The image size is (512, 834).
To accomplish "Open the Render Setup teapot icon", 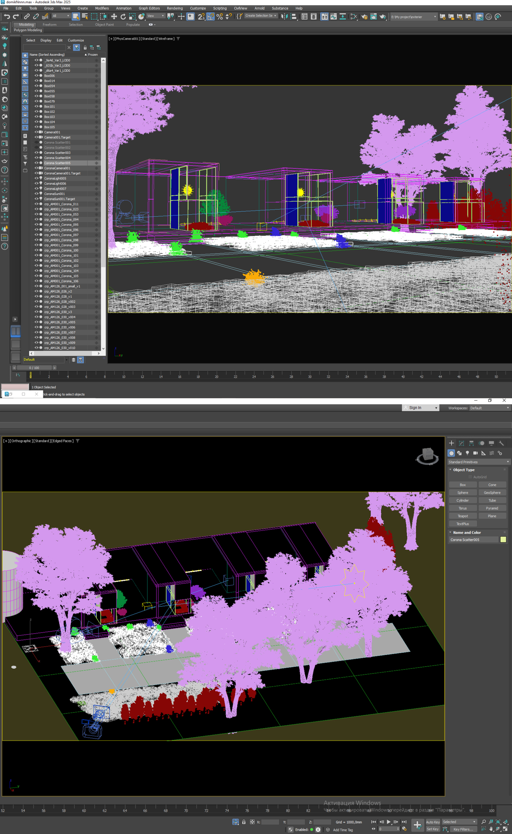I will tap(364, 17).
